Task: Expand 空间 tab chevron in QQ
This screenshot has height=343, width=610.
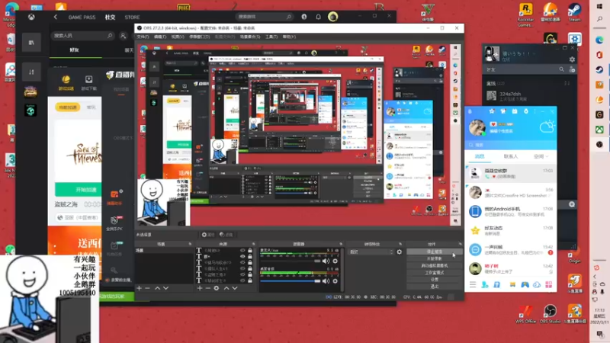Action: pyautogui.click(x=547, y=156)
